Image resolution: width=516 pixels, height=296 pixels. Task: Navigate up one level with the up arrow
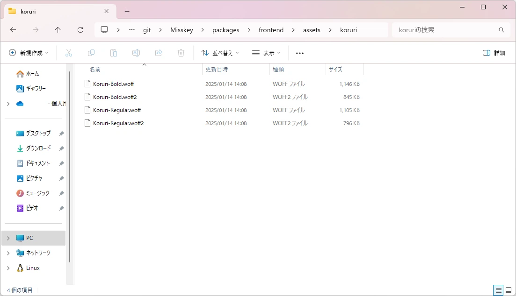(57, 29)
